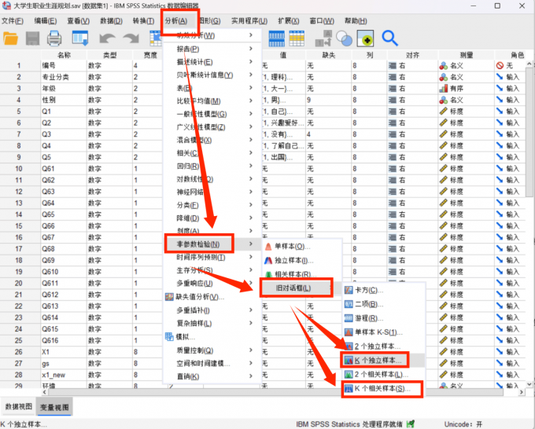Click the ordinal measure icon in row 年级

click(x=443, y=89)
